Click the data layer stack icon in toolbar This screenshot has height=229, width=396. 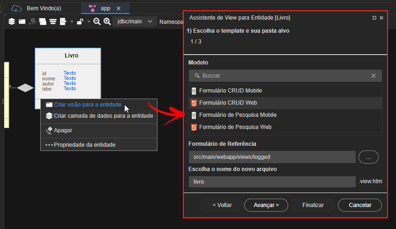tap(12, 21)
